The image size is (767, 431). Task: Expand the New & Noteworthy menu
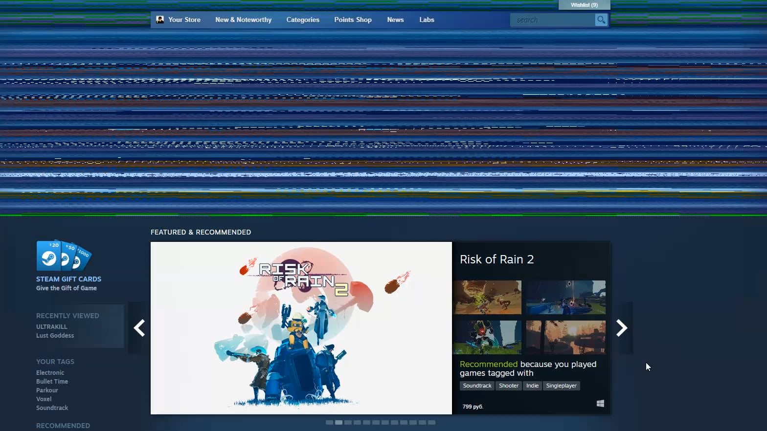click(243, 20)
